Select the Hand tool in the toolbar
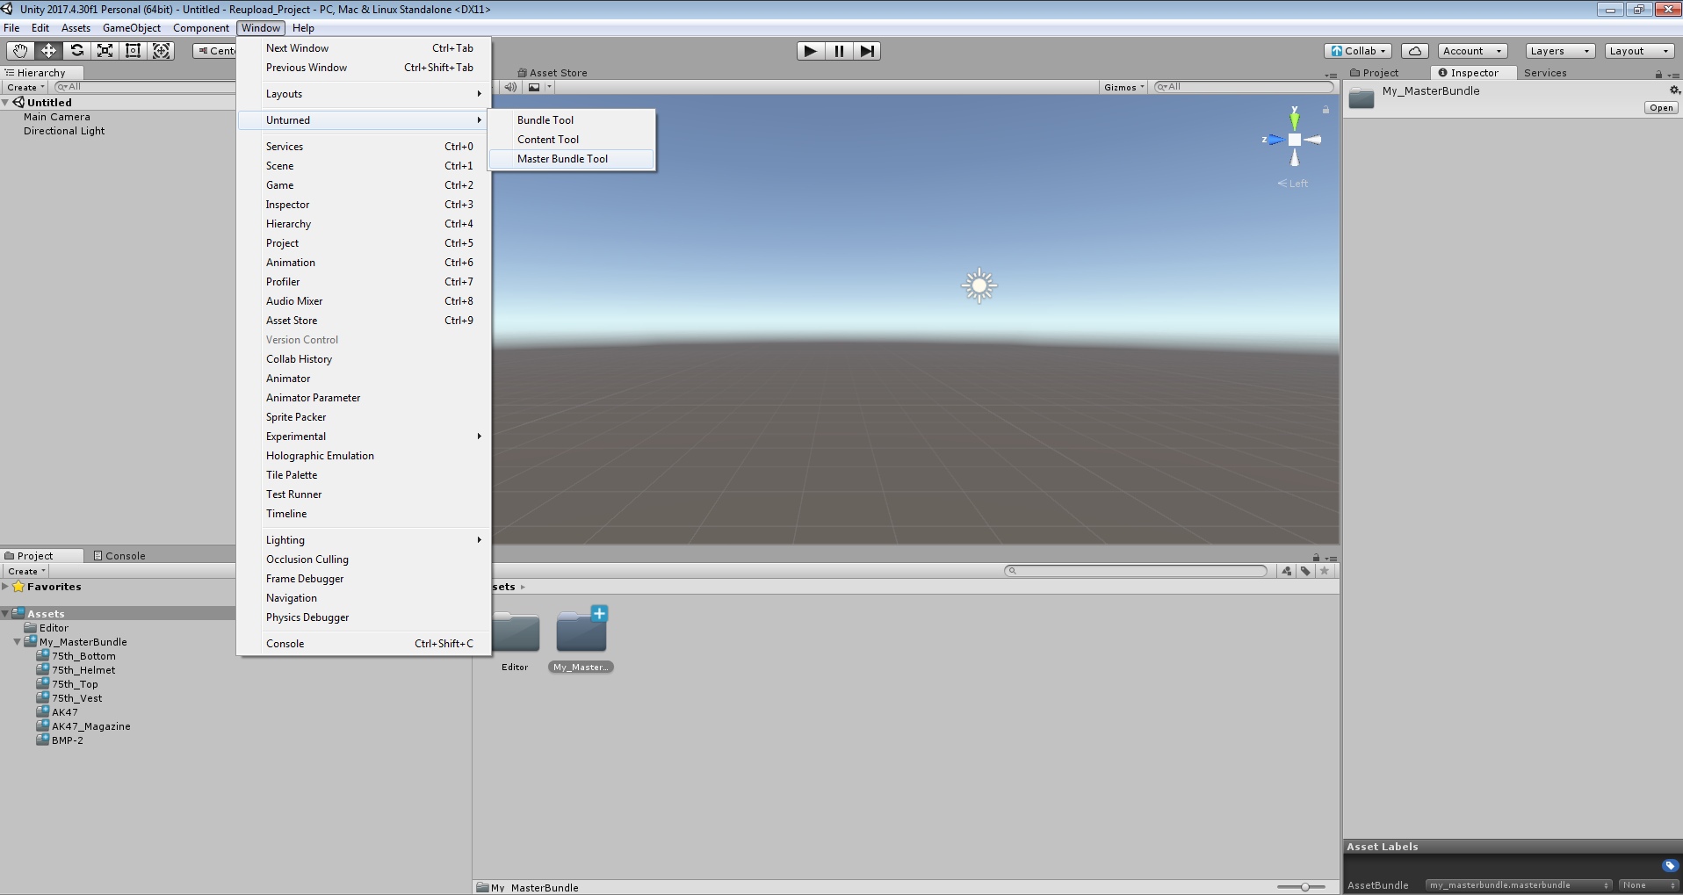The height and width of the screenshot is (895, 1683). [x=20, y=51]
